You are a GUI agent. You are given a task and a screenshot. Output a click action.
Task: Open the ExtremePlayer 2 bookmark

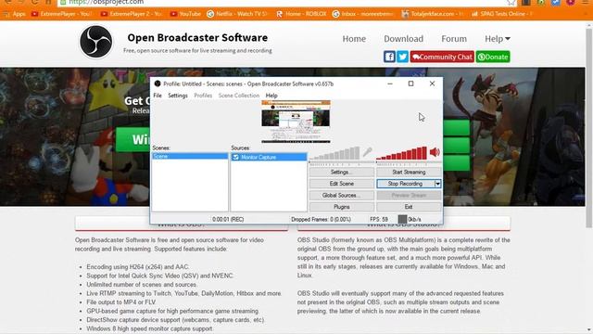click(x=131, y=14)
